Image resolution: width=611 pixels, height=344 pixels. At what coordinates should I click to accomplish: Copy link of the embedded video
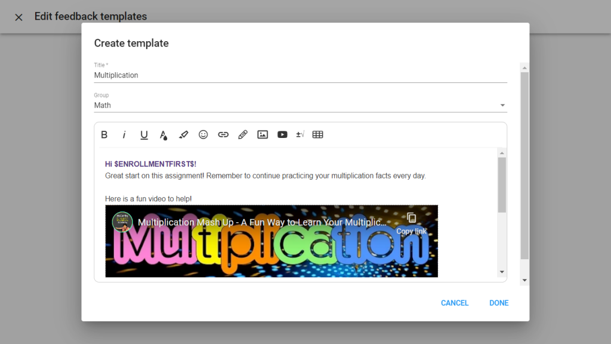pos(412,223)
